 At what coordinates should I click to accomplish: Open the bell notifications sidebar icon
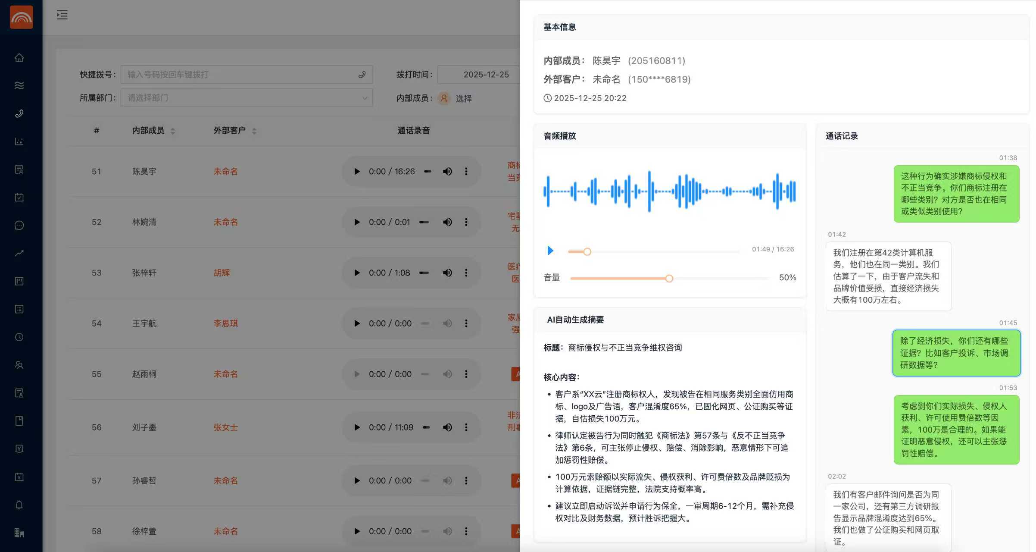(19, 505)
